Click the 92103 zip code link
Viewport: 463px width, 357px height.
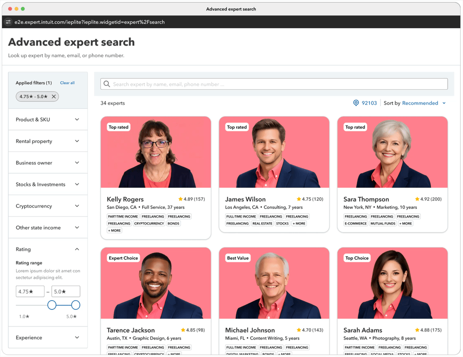[x=369, y=103]
